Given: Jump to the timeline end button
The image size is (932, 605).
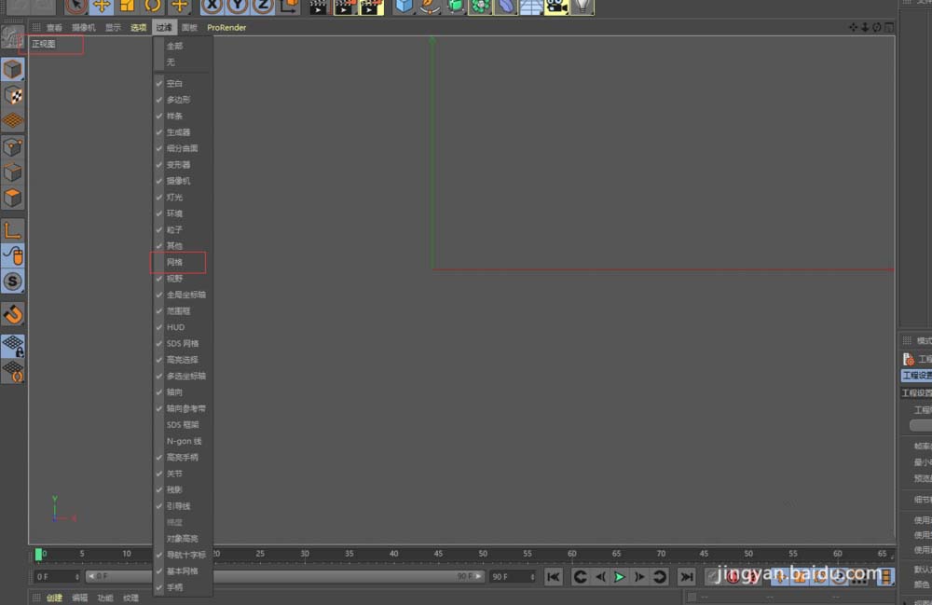Looking at the screenshot, I should [687, 577].
